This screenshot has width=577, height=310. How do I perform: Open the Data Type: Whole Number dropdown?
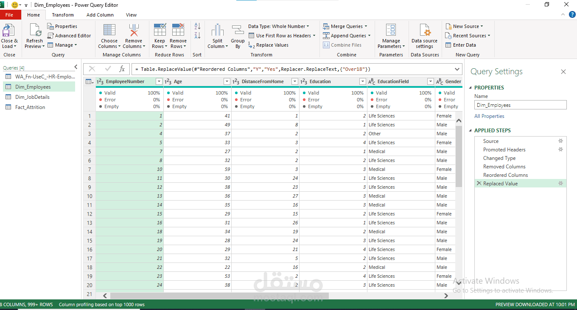pyautogui.click(x=279, y=26)
